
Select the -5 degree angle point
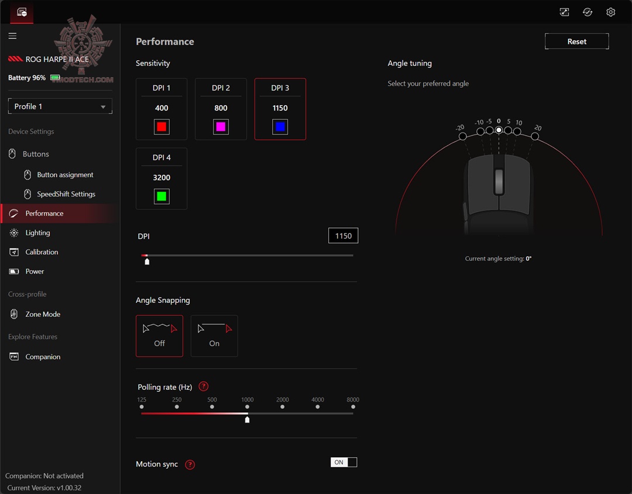point(489,130)
